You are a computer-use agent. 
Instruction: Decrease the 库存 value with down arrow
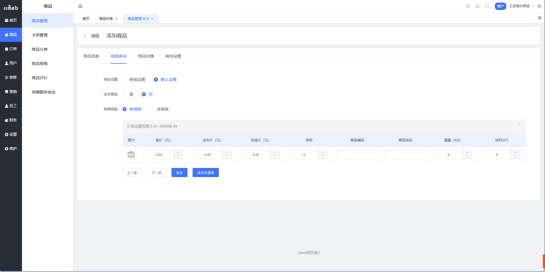(x=323, y=157)
